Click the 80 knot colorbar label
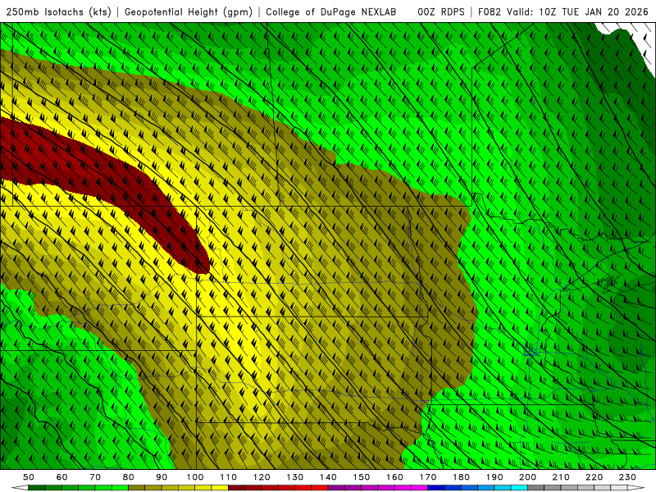 [129, 477]
